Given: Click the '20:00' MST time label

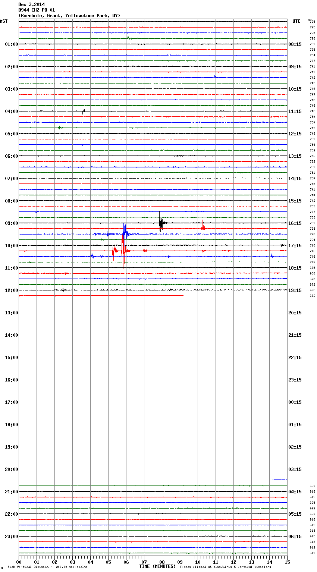Looking at the screenshot, I should [11, 469].
